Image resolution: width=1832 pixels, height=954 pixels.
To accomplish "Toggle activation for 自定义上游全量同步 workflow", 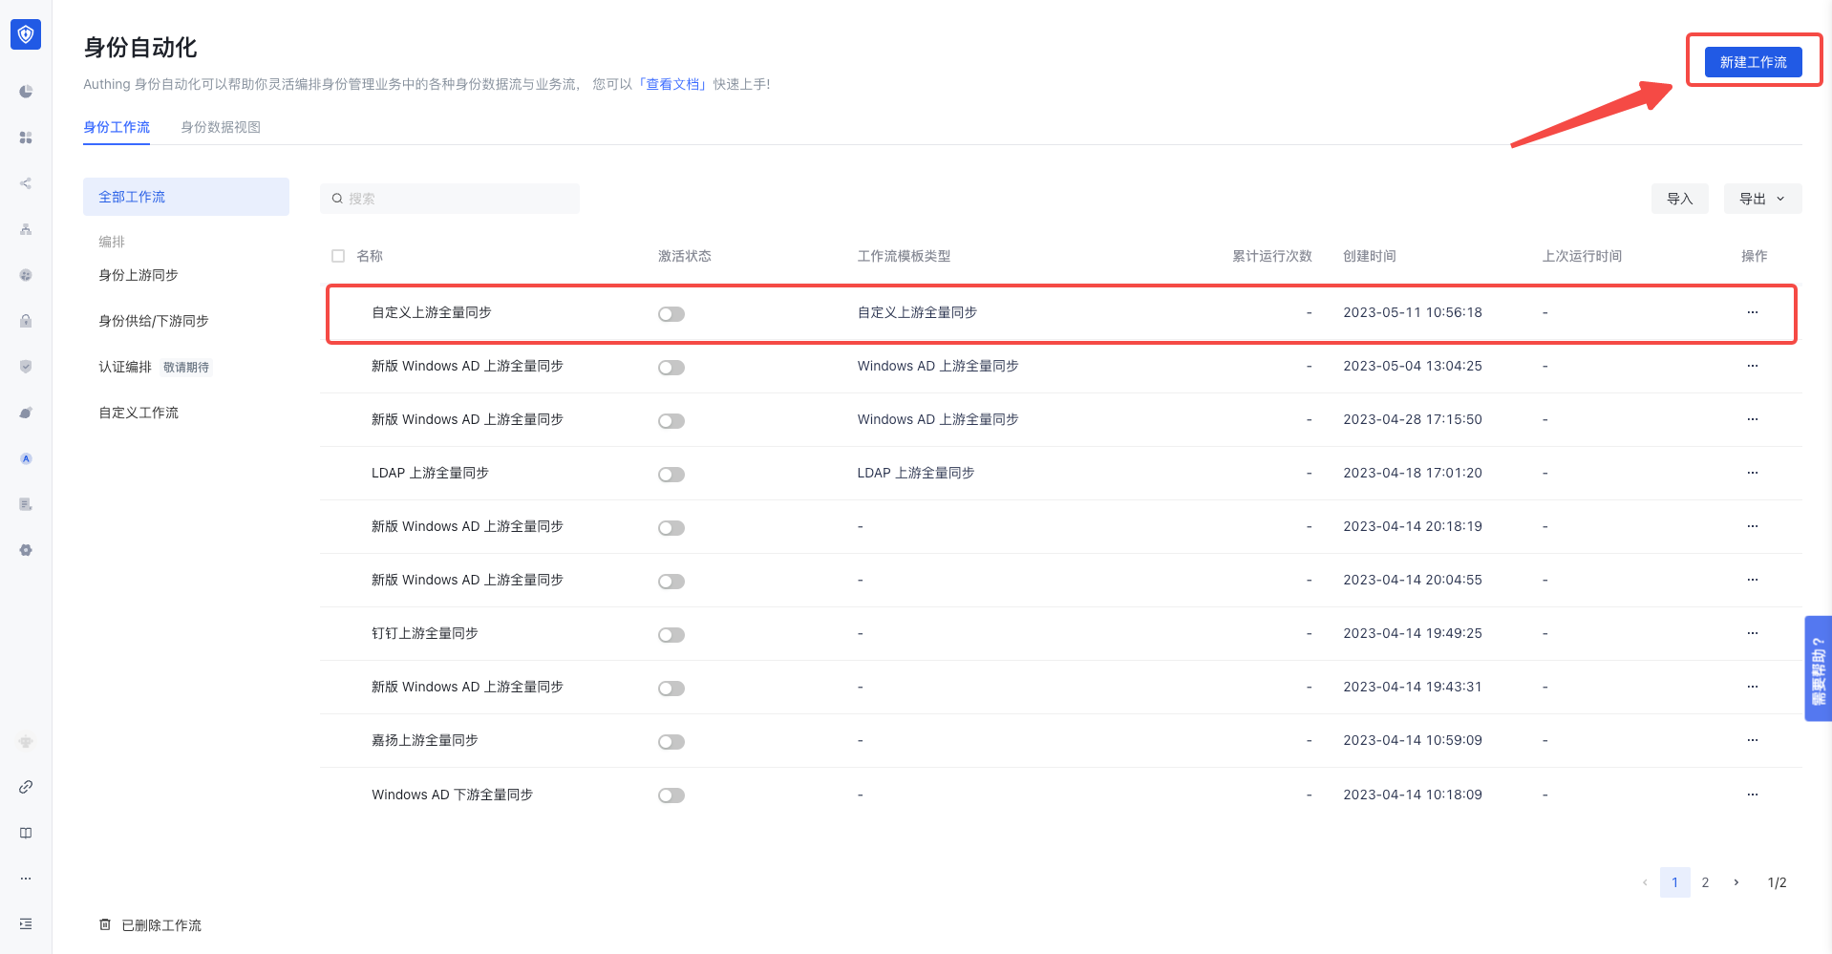I will pos(671,314).
